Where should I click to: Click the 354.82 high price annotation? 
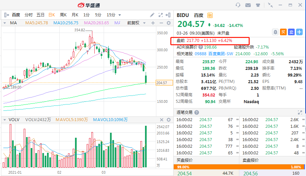(80, 30)
